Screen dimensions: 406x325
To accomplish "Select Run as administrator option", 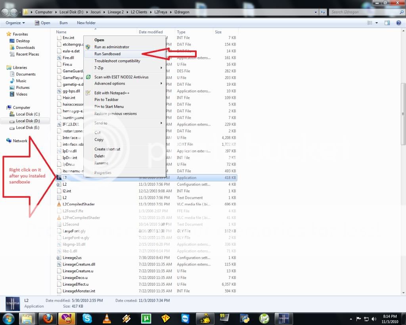I will (112, 47).
